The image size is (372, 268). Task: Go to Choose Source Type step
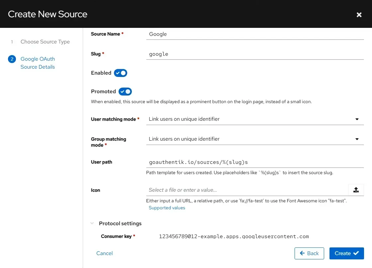click(45, 42)
